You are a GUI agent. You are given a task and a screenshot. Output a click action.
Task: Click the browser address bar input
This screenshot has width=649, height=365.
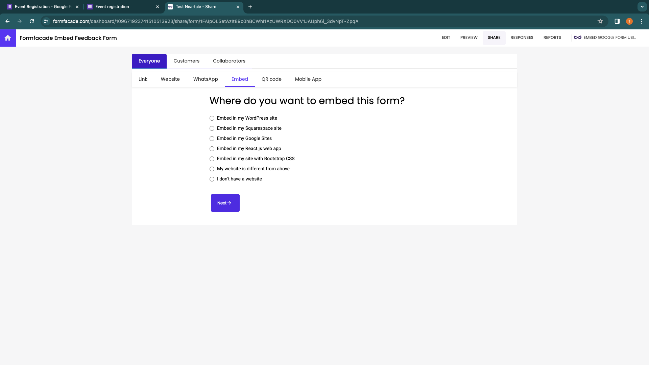[324, 21]
